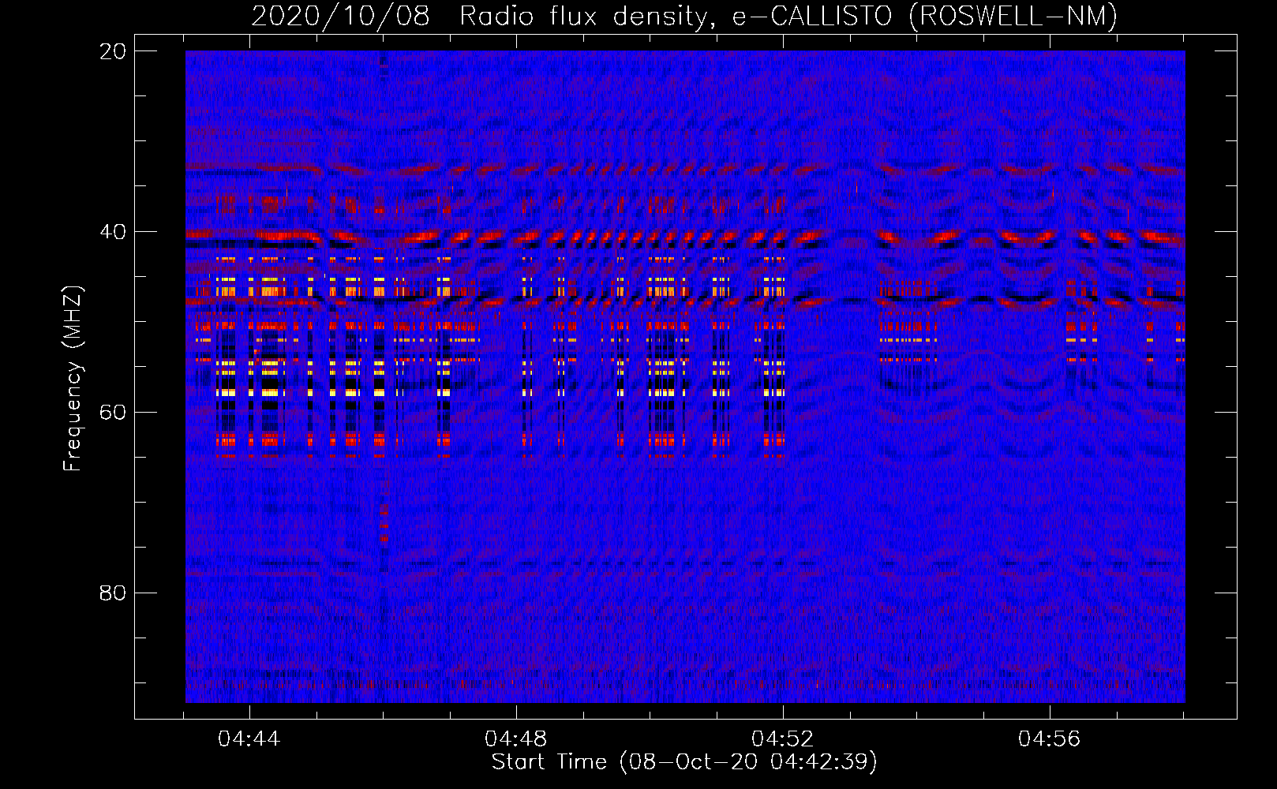
Task: Click the plot title '2020/10/08 Radio flux density, e-CALLISTO (ROSWELL-NM)'
Action: click(684, 16)
